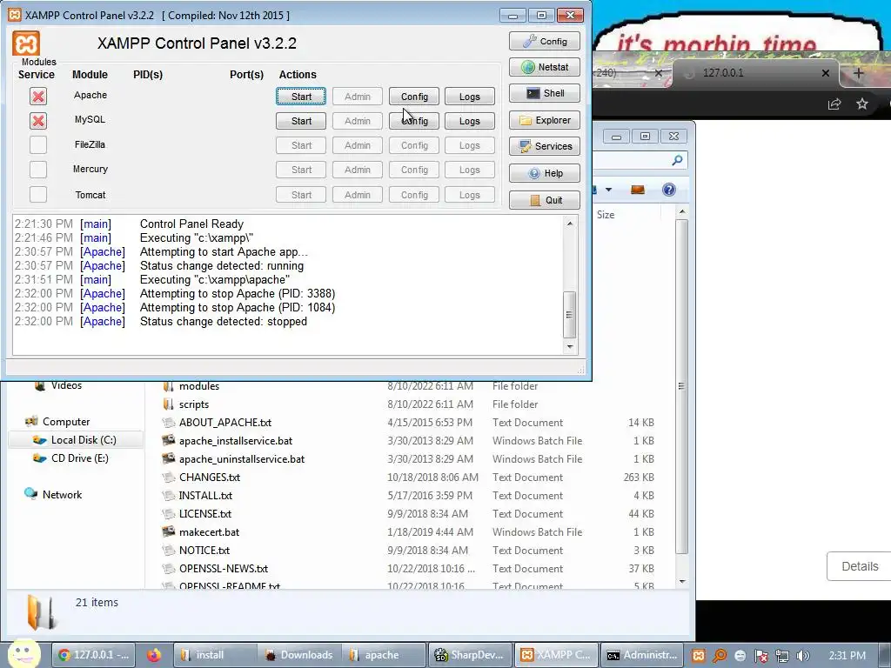Select Computer in the Explorer navigation tree
891x668 pixels.
pyautogui.click(x=66, y=422)
